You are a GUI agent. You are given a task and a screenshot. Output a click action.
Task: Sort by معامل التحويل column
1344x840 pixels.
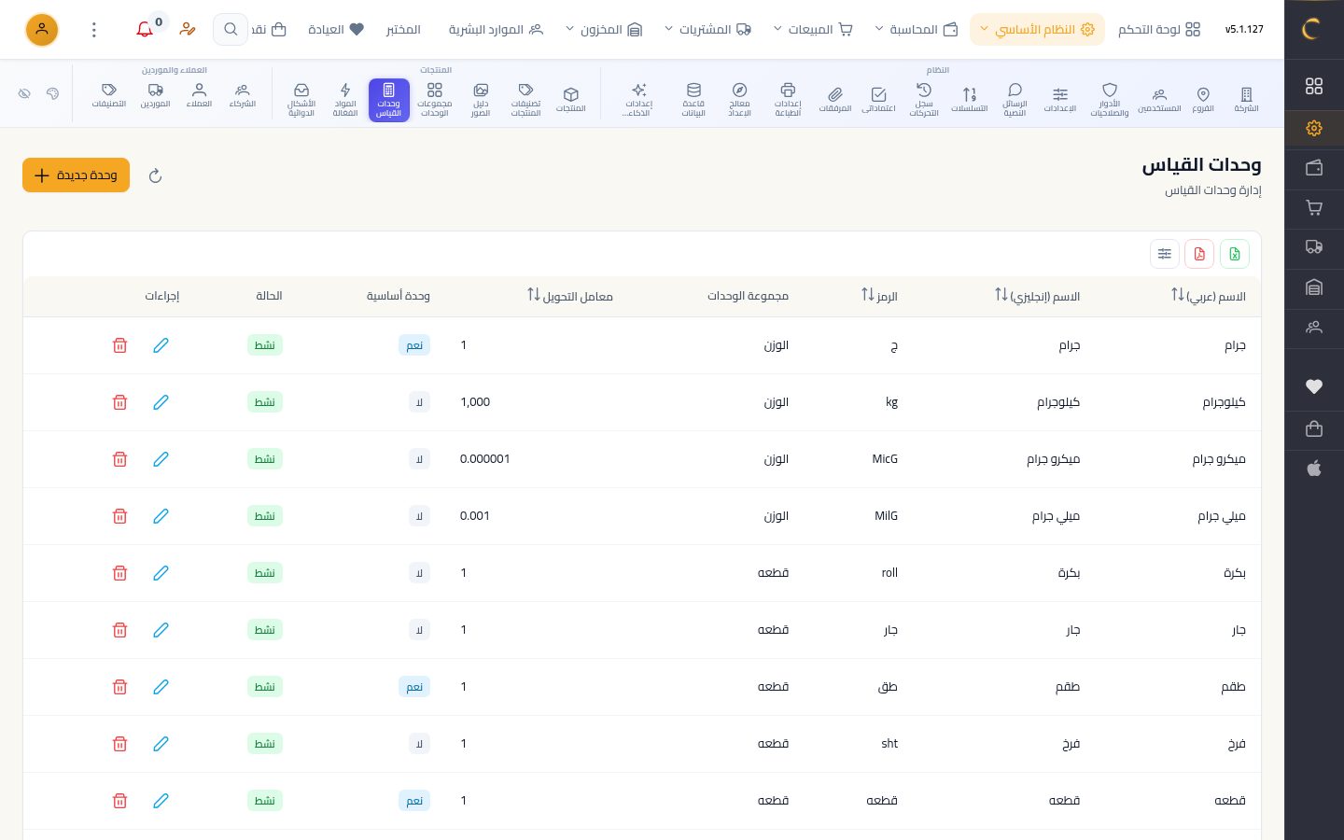click(x=570, y=296)
